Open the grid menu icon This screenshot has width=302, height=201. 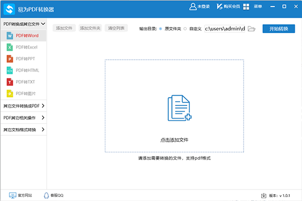[246, 7]
